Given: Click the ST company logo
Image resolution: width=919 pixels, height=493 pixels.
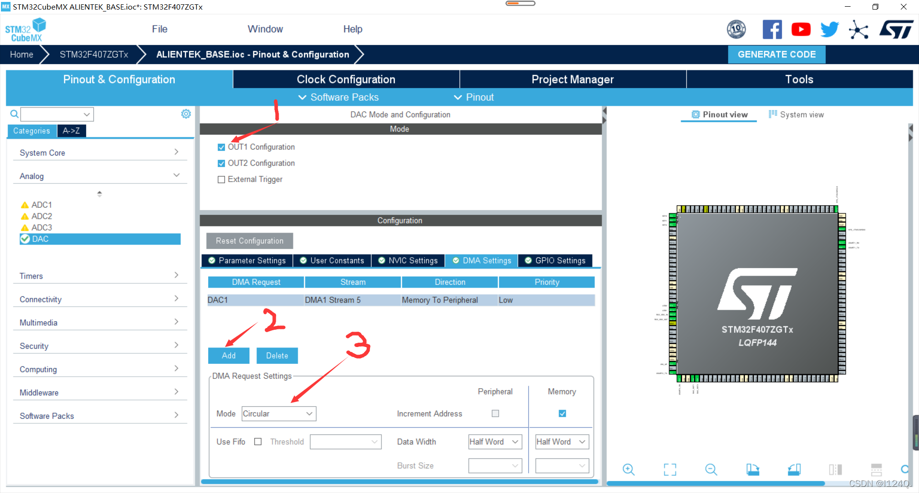Looking at the screenshot, I should [896, 30].
